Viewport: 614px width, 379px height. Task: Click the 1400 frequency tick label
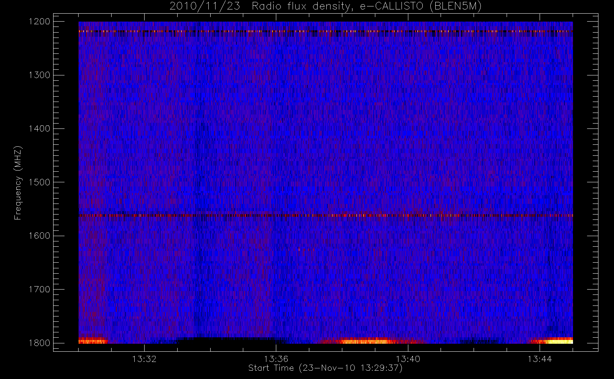tap(39, 129)
